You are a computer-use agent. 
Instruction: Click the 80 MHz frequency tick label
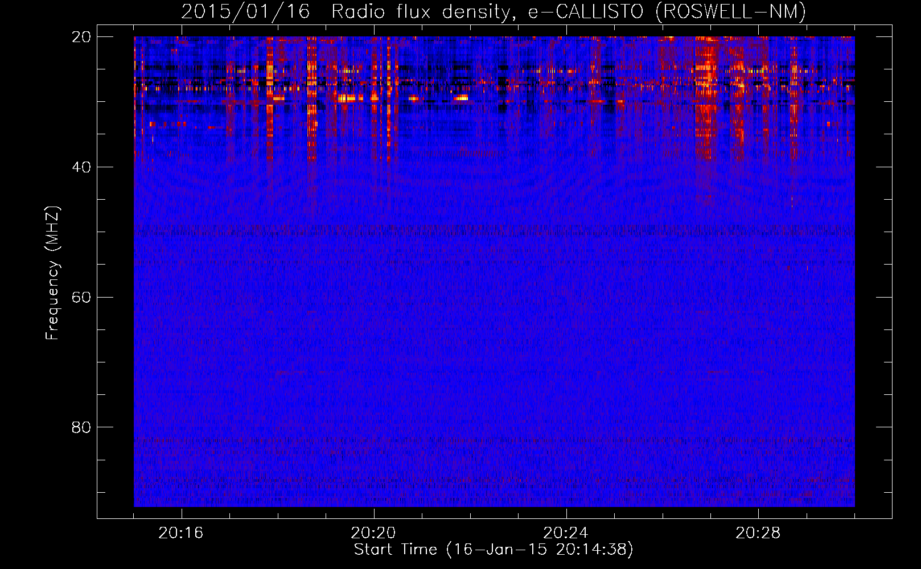coord(81,427)
